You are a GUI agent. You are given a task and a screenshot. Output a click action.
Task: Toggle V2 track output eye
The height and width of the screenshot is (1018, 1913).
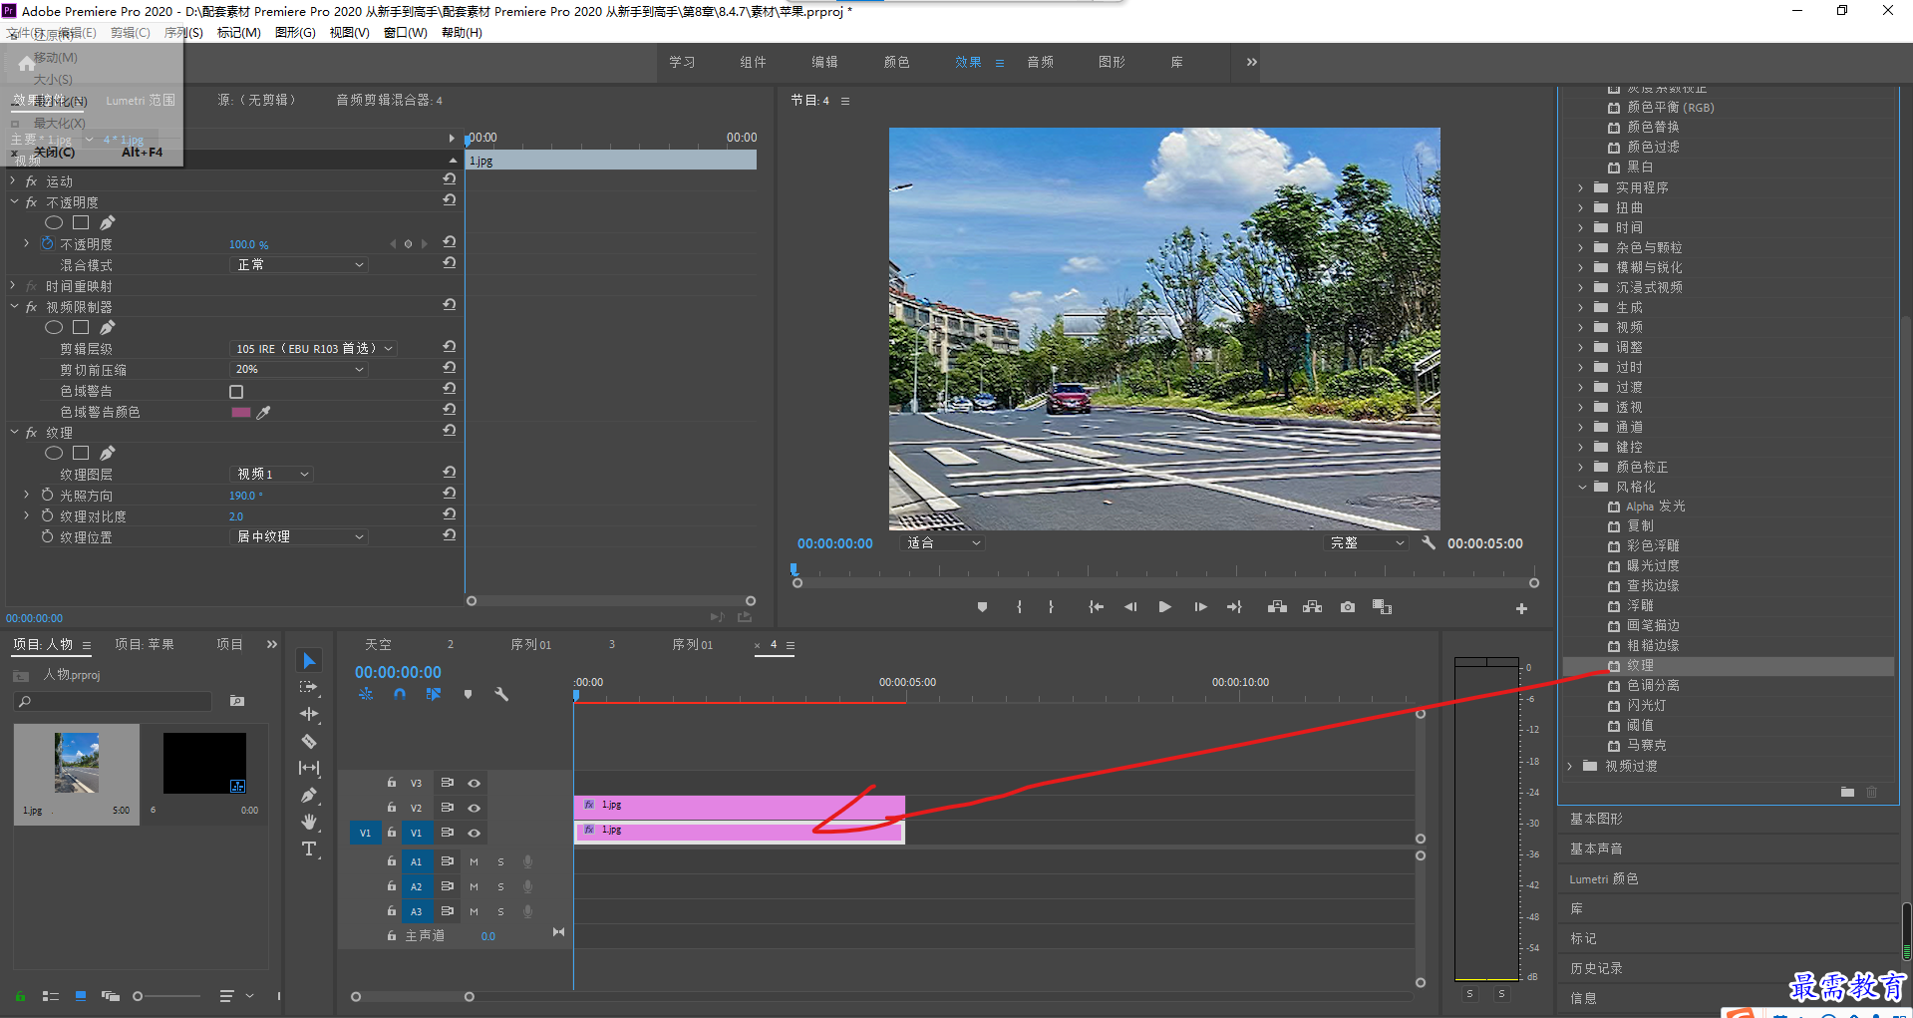pos(475,808)
